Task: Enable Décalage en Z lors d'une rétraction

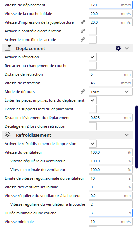Action: pyautogui.click(x=93, y=126)
